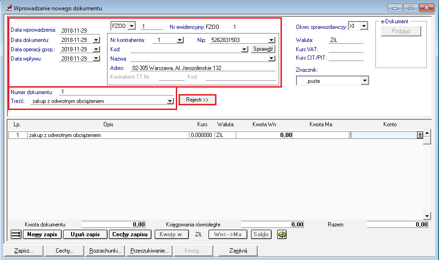Open the Data wpływu date dropdown
Screen dimensions: 439x260
(x=96, y=59)
